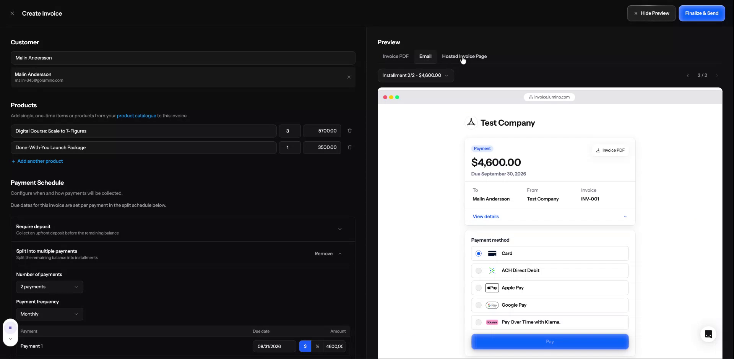Open Installment 2/2 - $4,600.00 dropdown
734x359 pixels.
click(x=416, y=76)
